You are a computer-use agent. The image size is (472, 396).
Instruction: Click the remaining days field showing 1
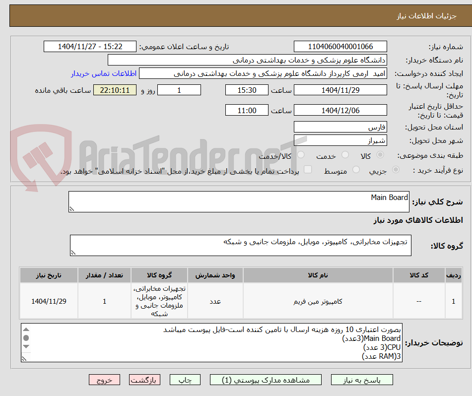[179, 90]
